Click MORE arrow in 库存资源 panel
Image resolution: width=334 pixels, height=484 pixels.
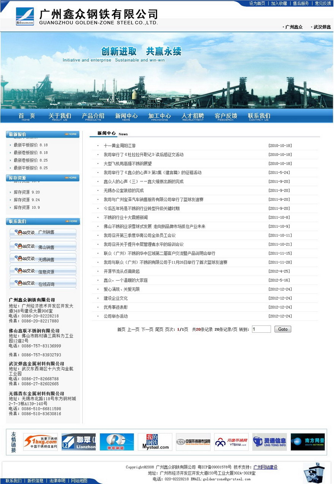tap(71, 178)
